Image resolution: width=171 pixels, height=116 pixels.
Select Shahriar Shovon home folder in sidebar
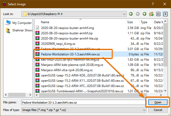[x=19, y=30]
